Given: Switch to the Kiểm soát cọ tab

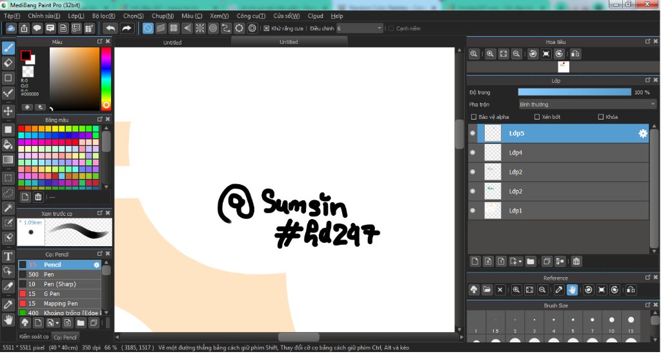Looking at the screenshot, I should (34, 337).
